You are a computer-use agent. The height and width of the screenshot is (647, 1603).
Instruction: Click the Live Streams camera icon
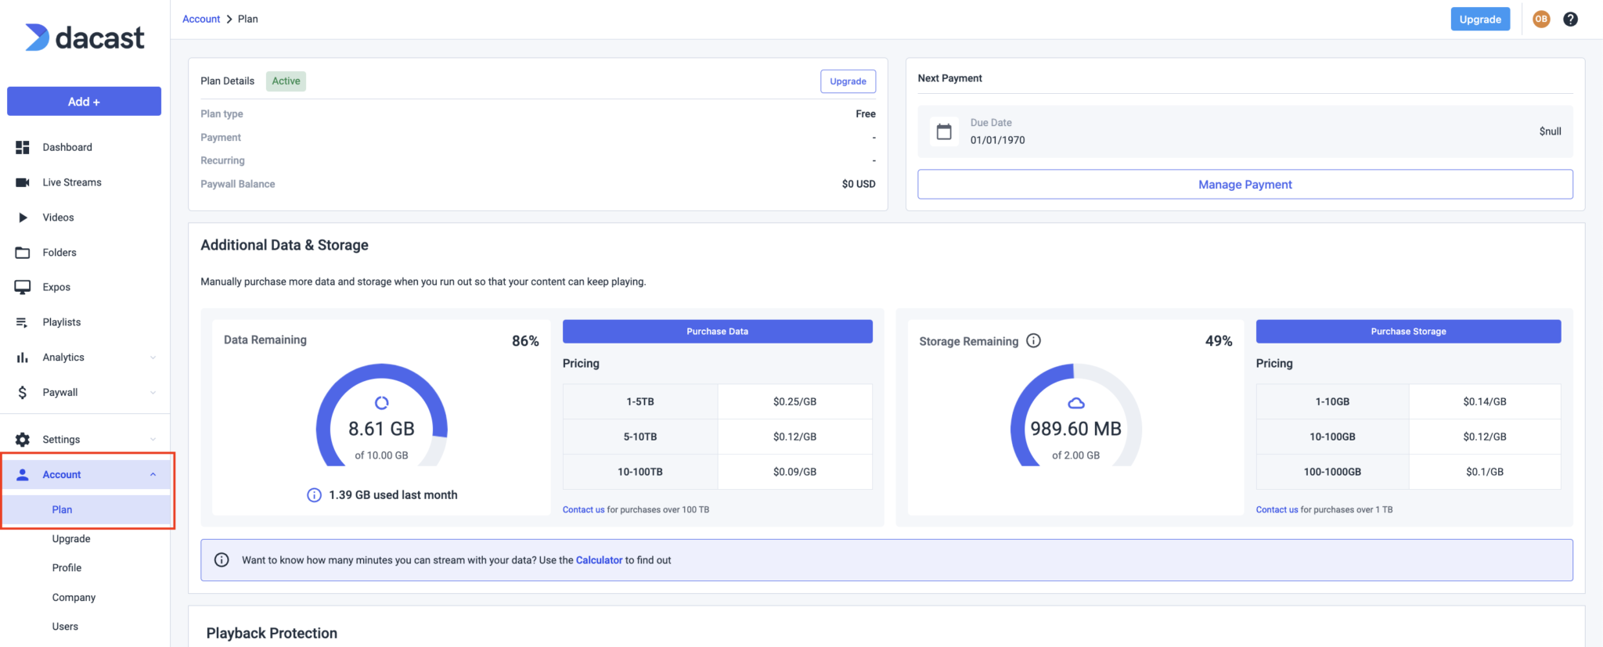coord(23,182)
